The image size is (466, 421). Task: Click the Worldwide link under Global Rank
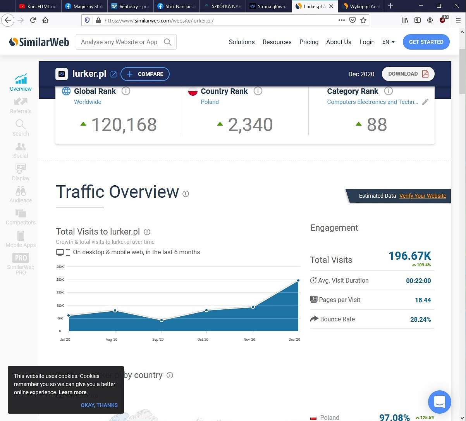[88, 102]
